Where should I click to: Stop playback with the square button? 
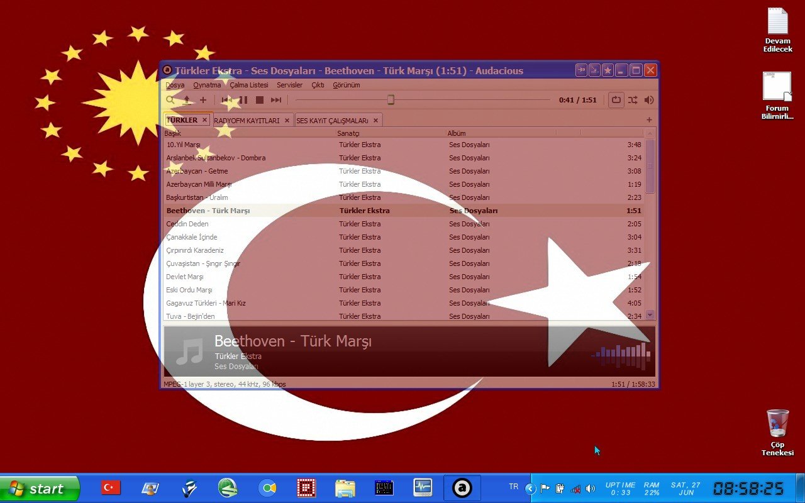tap(260, 100)
